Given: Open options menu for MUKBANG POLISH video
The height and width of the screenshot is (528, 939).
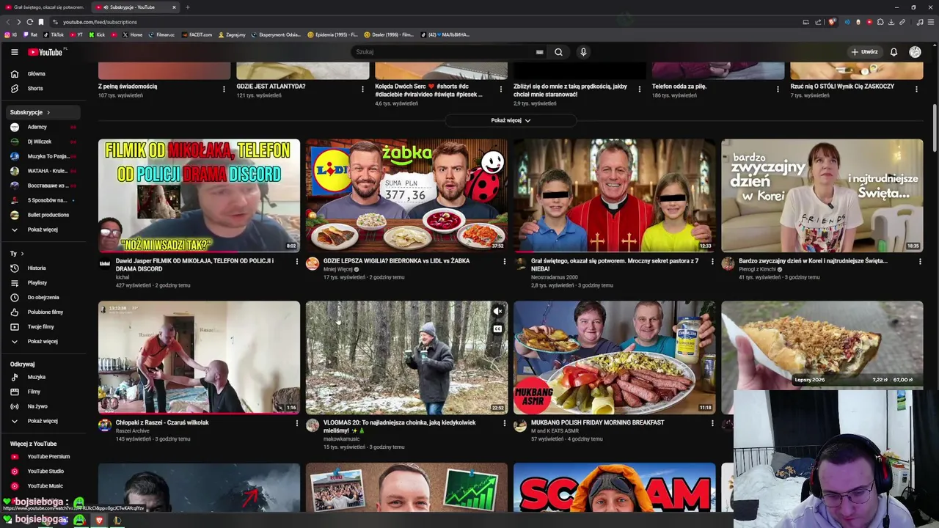Looking at the screenshot, I should pos(712,423).
